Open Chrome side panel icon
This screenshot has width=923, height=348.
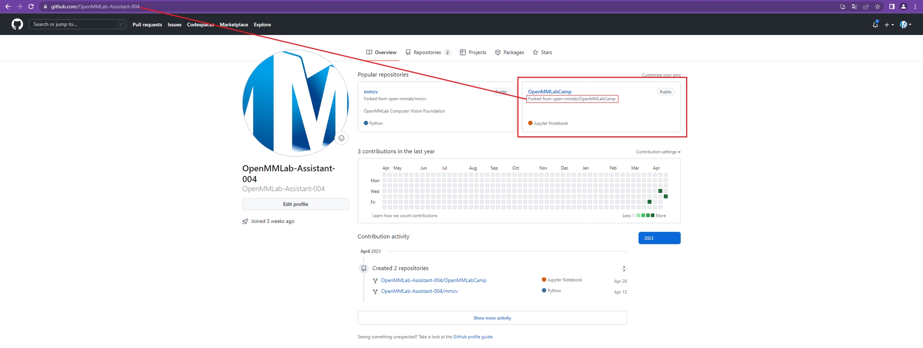coord(892,6)
